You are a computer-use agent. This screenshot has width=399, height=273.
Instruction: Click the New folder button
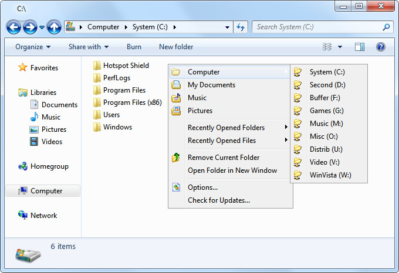coord(176,47)
